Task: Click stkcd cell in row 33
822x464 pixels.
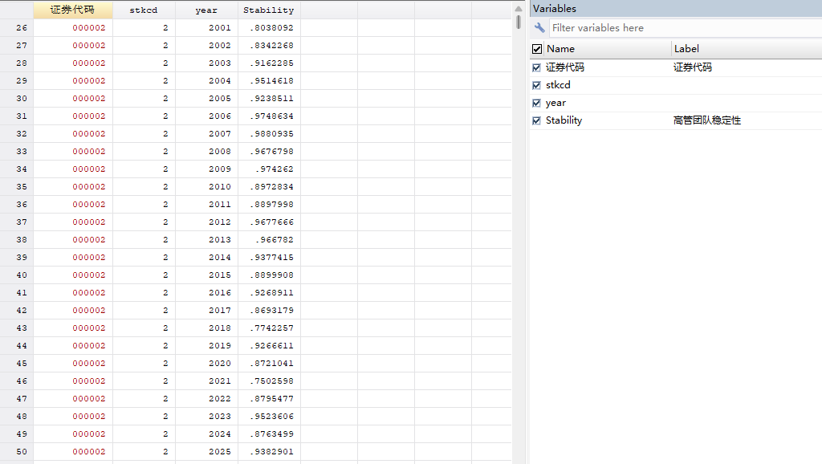Action: pos(144,152)
